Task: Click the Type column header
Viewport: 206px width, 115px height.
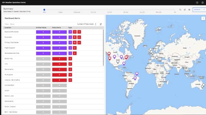Action: click(70, 28)
